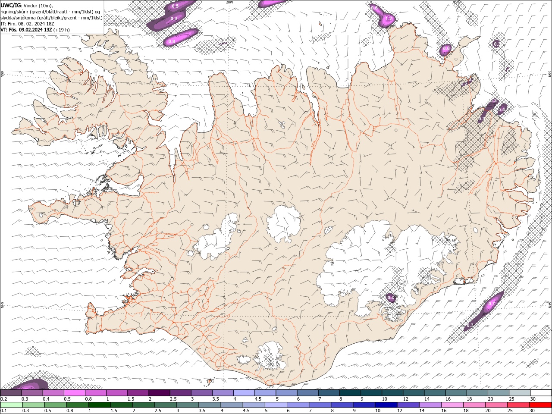Pick the pink rain swatch between 18 and 20
This screenshot has height=414, width=552.
tap(474, 405)
